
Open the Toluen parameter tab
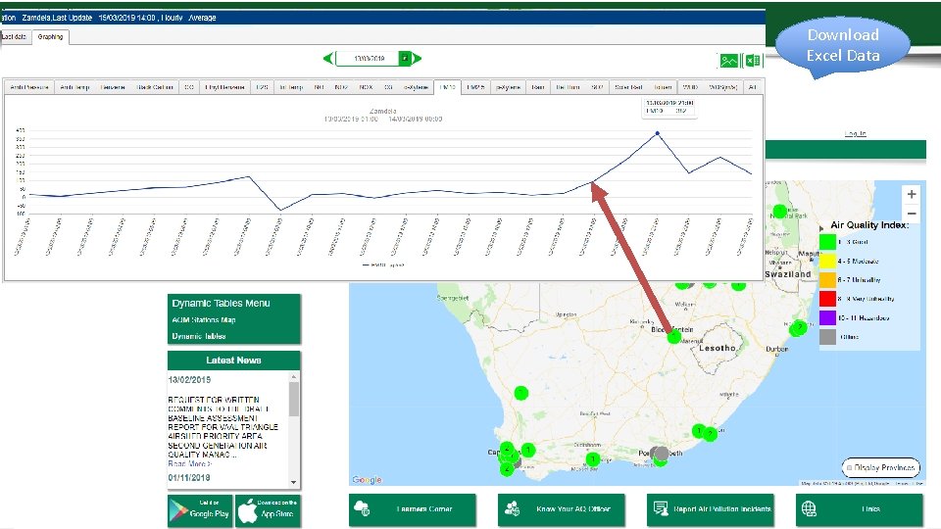663,87
